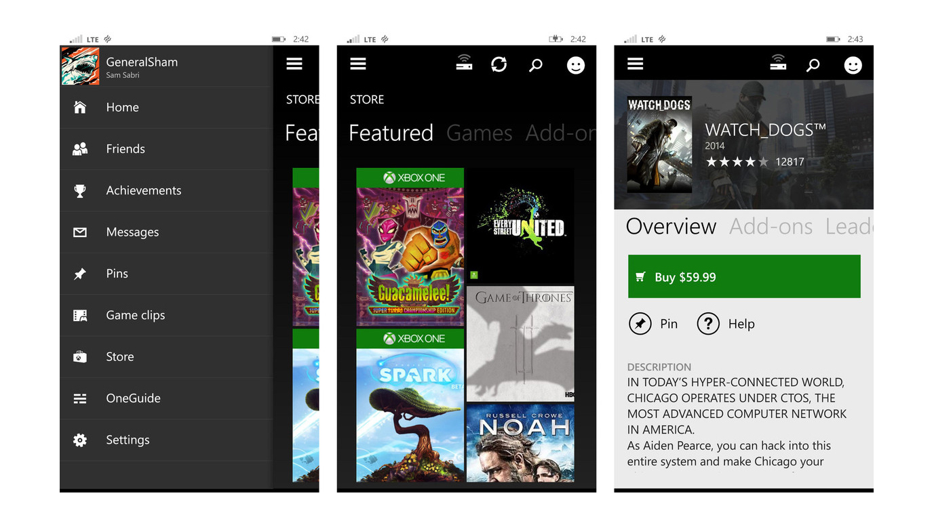Screen dimensions: 934x525
Task: Click the OneGuide list icon
Action: pos(80,399)
